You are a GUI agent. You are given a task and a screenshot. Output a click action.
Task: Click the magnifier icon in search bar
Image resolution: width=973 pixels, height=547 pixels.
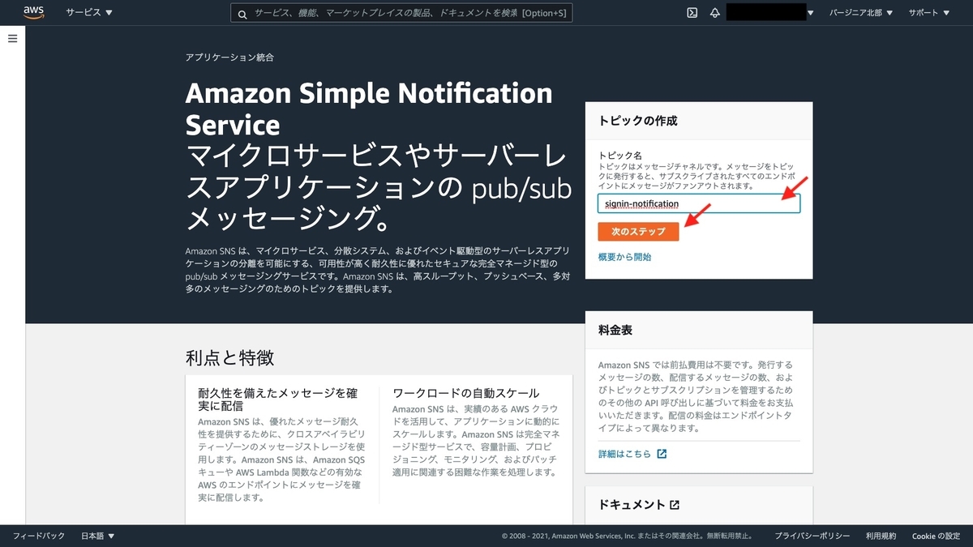242,14
